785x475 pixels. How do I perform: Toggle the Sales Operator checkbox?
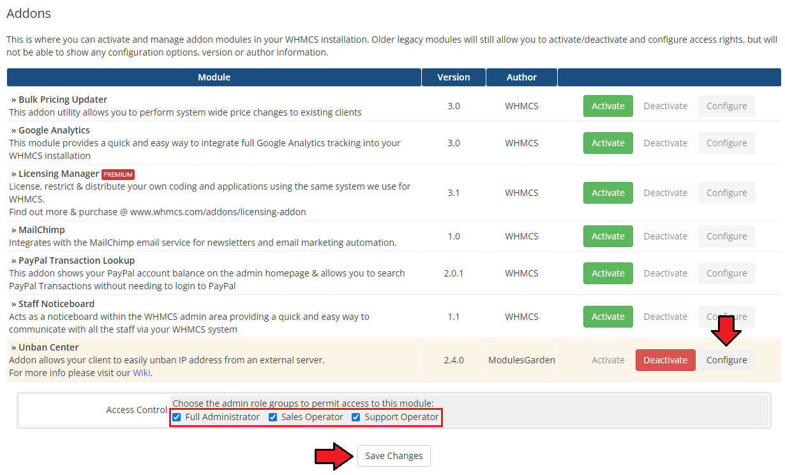[x=273, y=418]
